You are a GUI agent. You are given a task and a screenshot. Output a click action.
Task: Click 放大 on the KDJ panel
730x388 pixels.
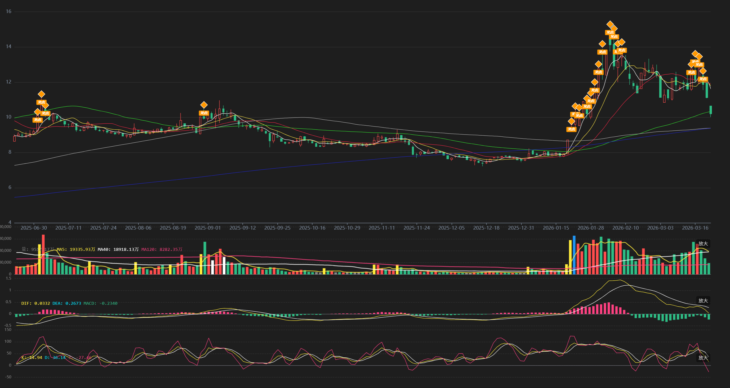[x=703, y=358]
